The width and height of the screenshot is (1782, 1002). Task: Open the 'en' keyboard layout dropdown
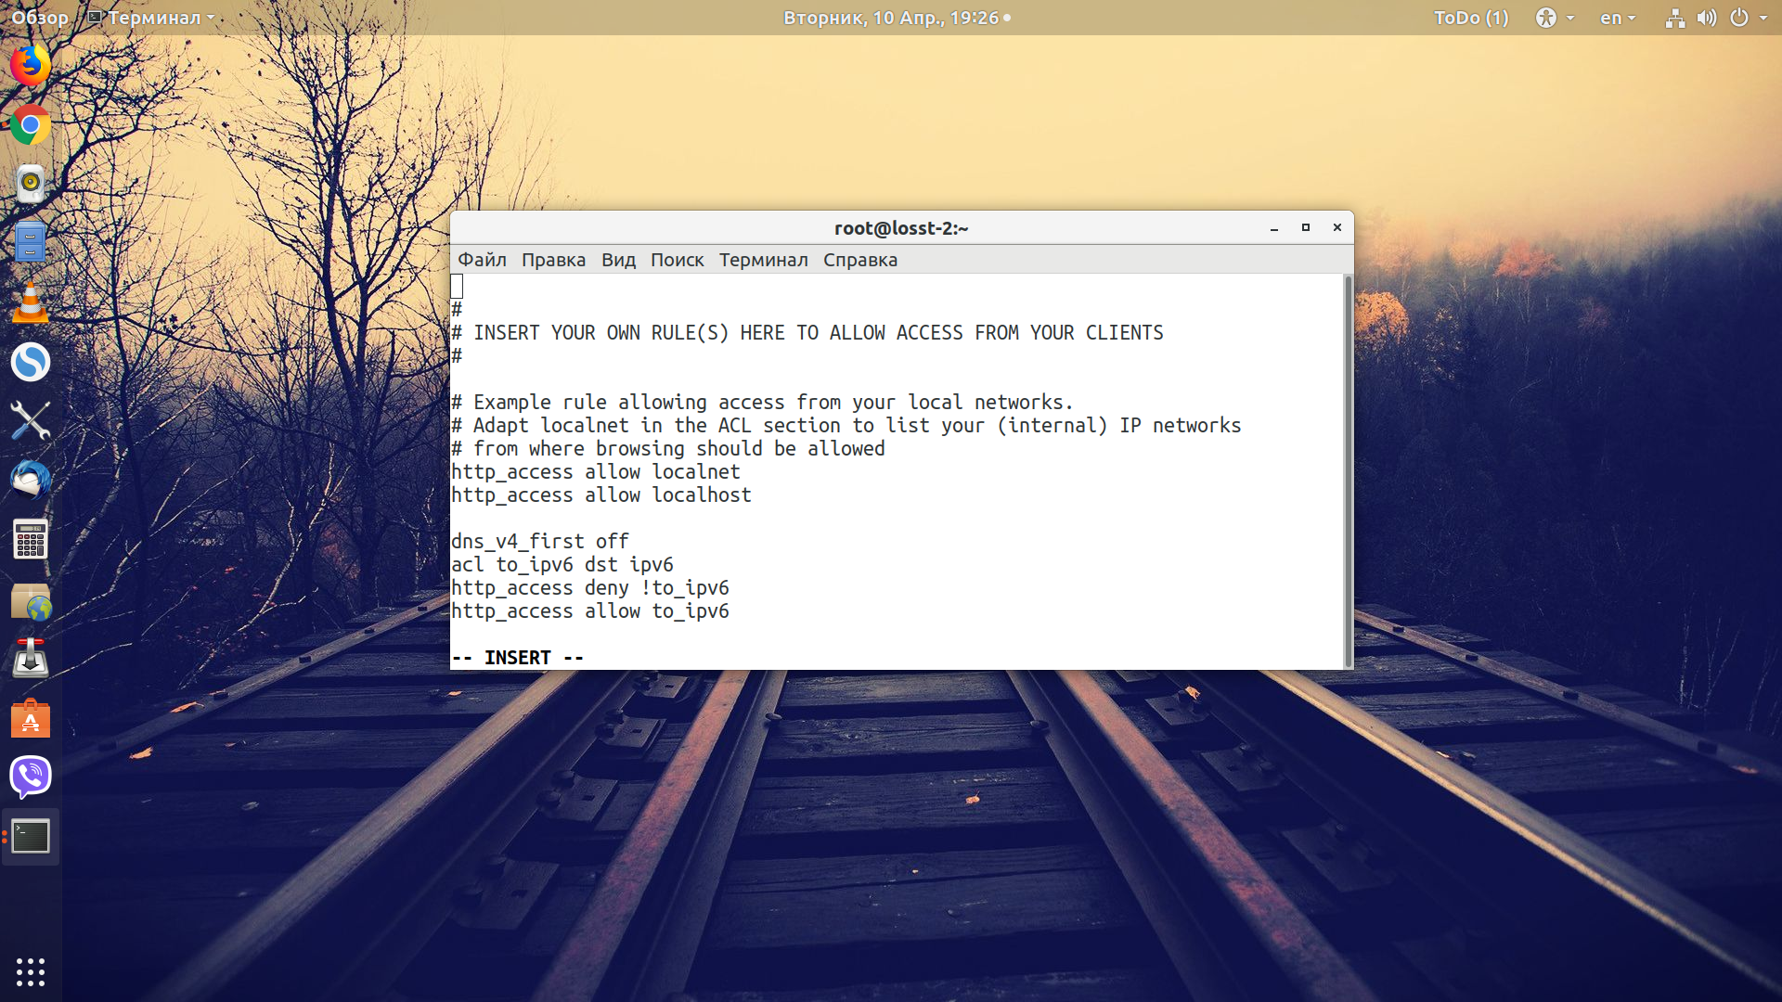pyautogui.click(x=1618, y=18)
